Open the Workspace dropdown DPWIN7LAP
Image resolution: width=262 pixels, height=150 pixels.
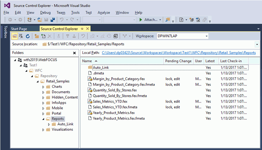[x=207, y=36]
